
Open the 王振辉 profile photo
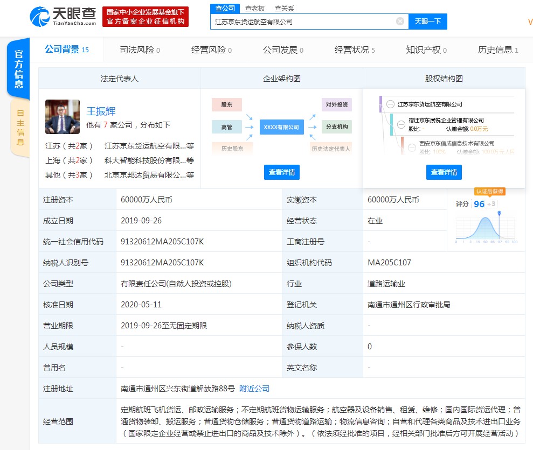(63, 116)
